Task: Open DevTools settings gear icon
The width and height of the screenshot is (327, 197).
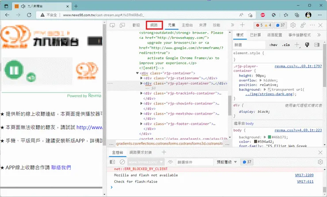Action: [x=292, y=26]
